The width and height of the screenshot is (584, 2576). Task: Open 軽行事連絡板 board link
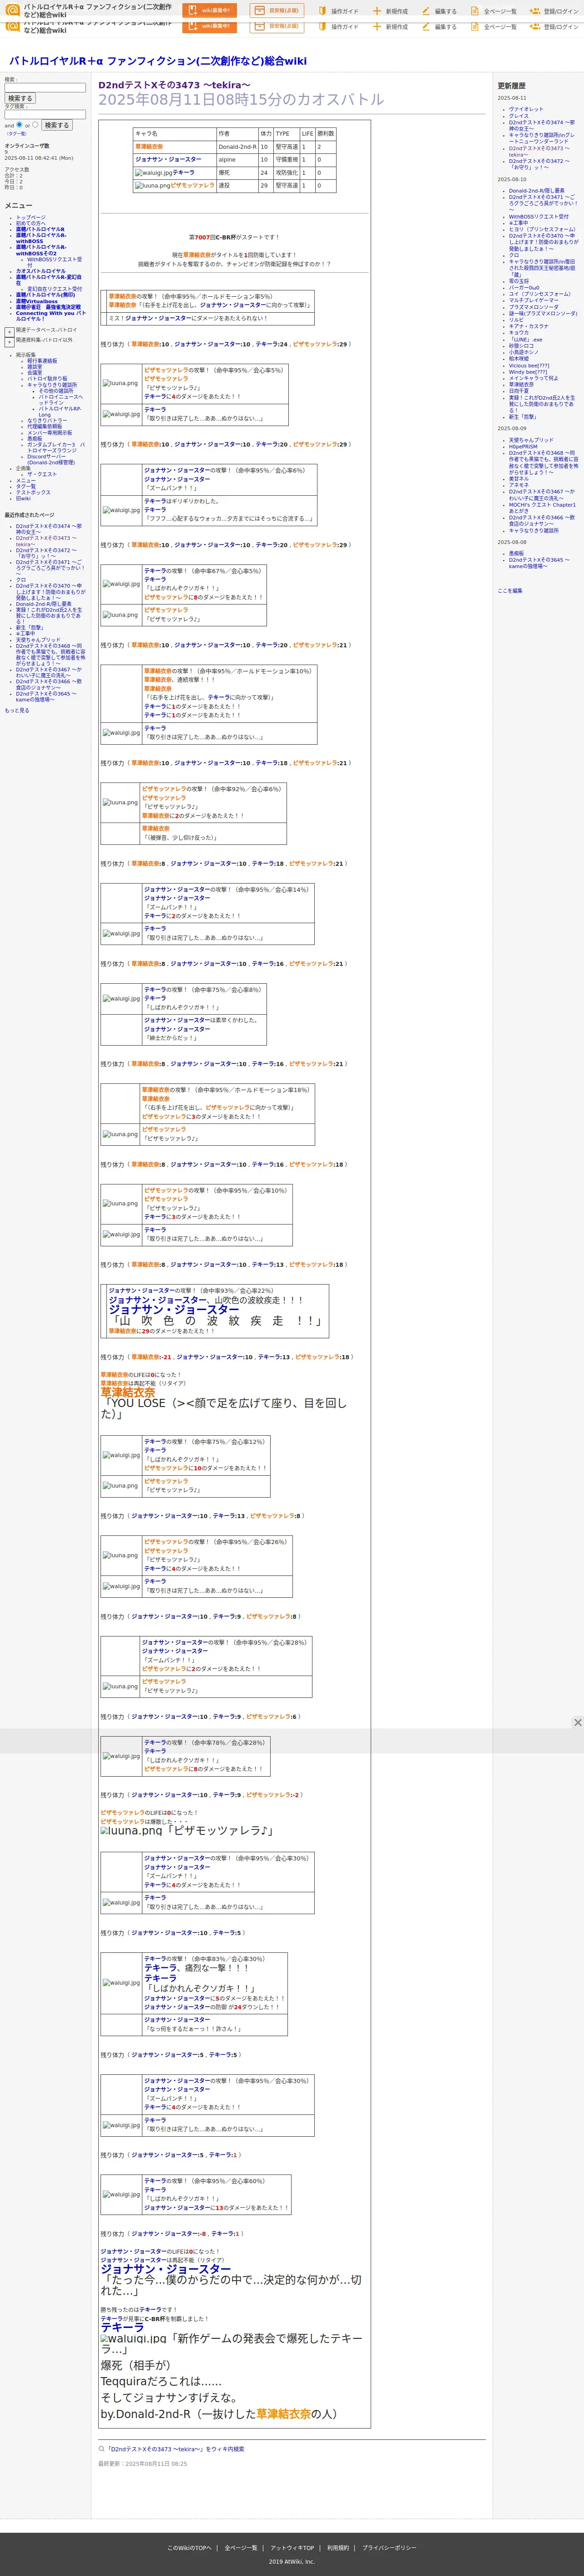[x=42, y=361]
